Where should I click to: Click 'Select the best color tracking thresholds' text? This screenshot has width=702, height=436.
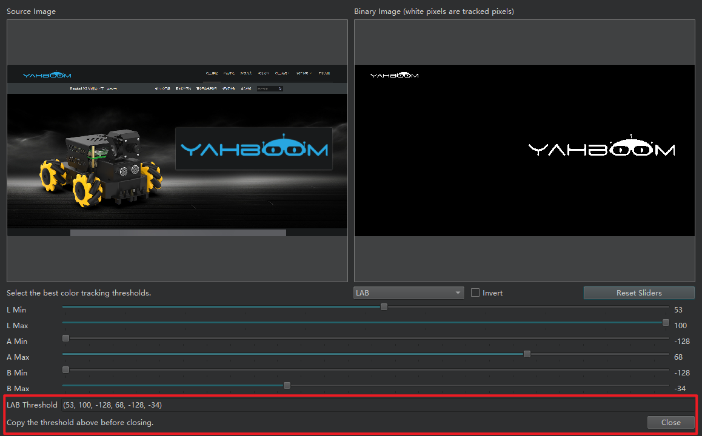pyautogui.click(x=79, y=293)
